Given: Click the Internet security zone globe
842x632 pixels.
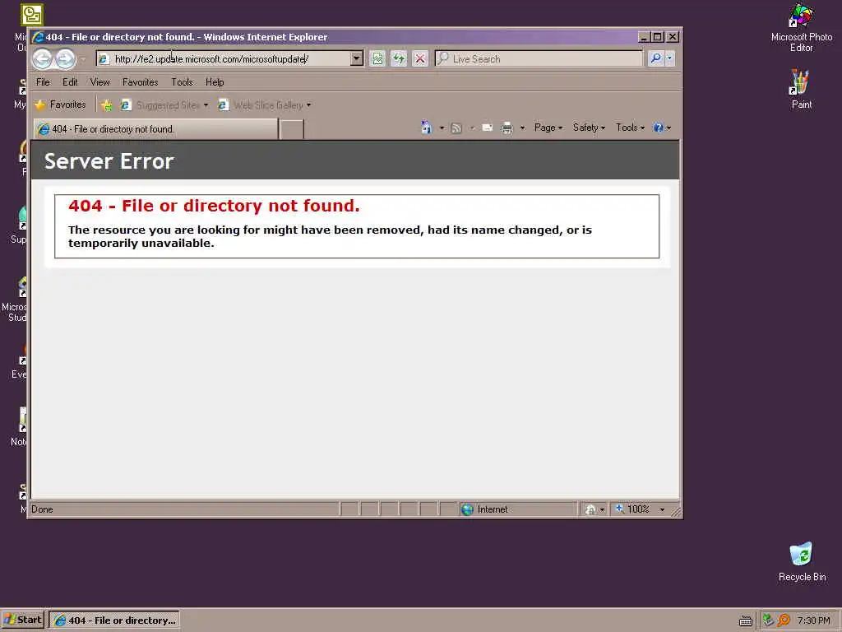Looking at the screenshot, I should [x=467, y=509].
